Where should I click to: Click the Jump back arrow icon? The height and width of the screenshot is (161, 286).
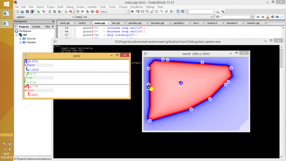point(258,17)
